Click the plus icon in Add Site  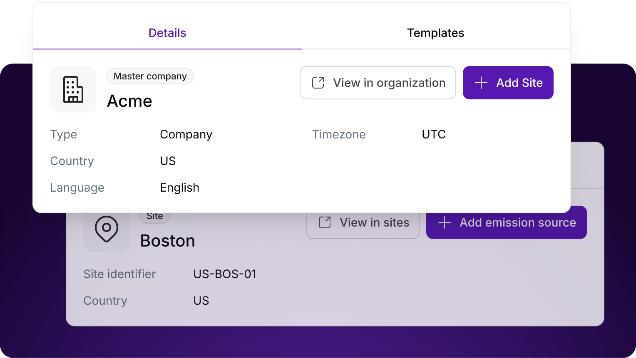coord(481,83)
